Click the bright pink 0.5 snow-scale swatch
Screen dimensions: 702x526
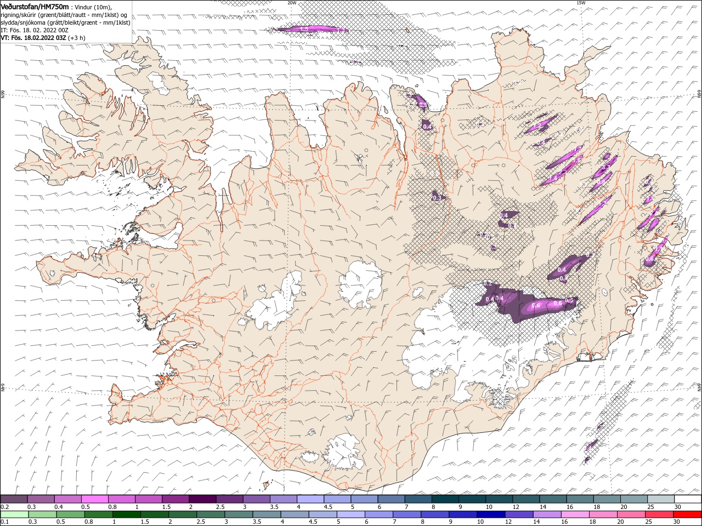(x=94, y=499)
